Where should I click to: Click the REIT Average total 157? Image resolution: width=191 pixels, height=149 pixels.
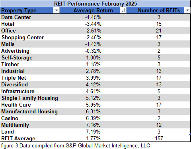tap(159, 138)
